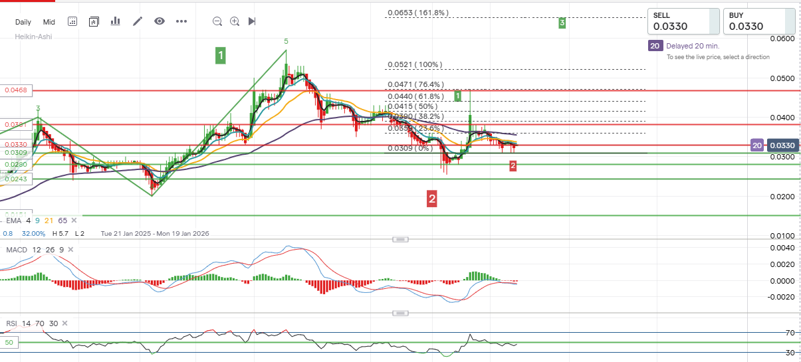
Task: Click the BUY 0.0330 button
Action: click(x=758, y=21)
